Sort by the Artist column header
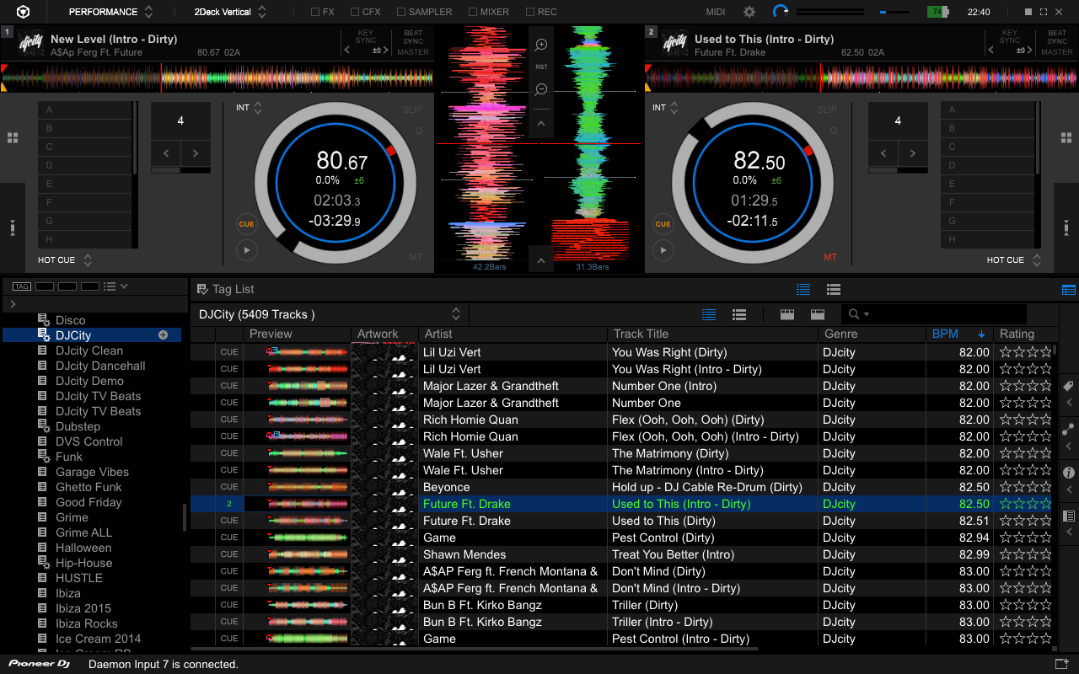Viewport: 1079px width, 674px height. pos(513,334)
